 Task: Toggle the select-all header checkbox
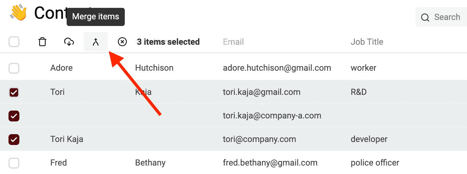[14, 42]
